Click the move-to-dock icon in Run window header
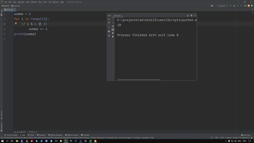The height and width of the screenshot is (143, 254). click(188, 15)
